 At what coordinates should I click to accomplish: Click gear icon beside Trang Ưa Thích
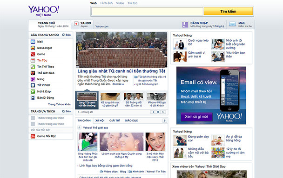click(x=63, y=111)
